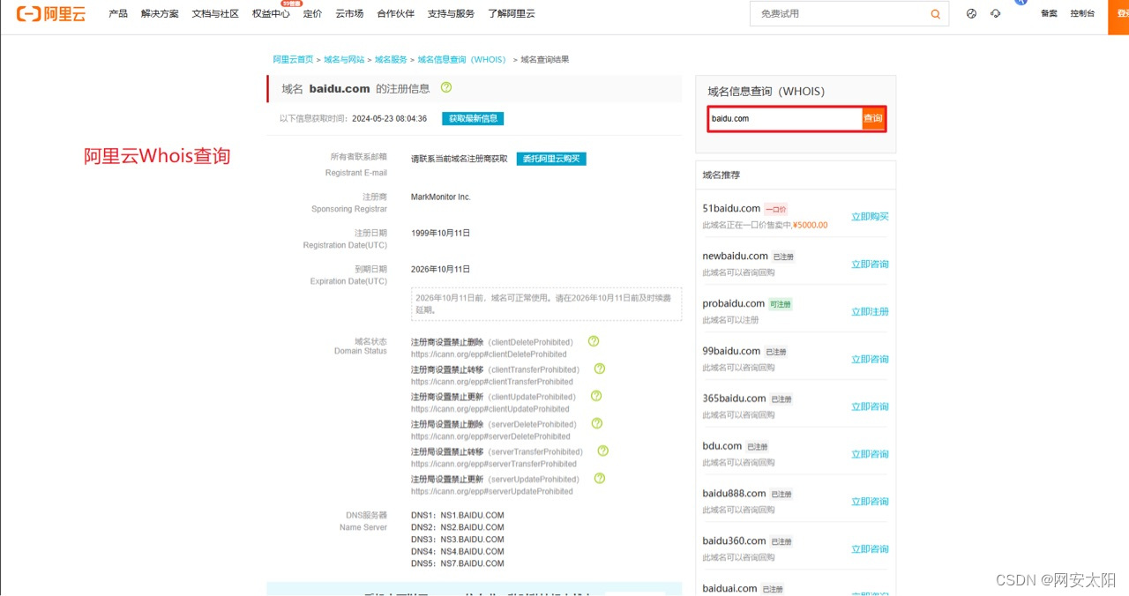Click the newbaidu.com domain name
1129x596 pixels.
(x=736, y=256)
